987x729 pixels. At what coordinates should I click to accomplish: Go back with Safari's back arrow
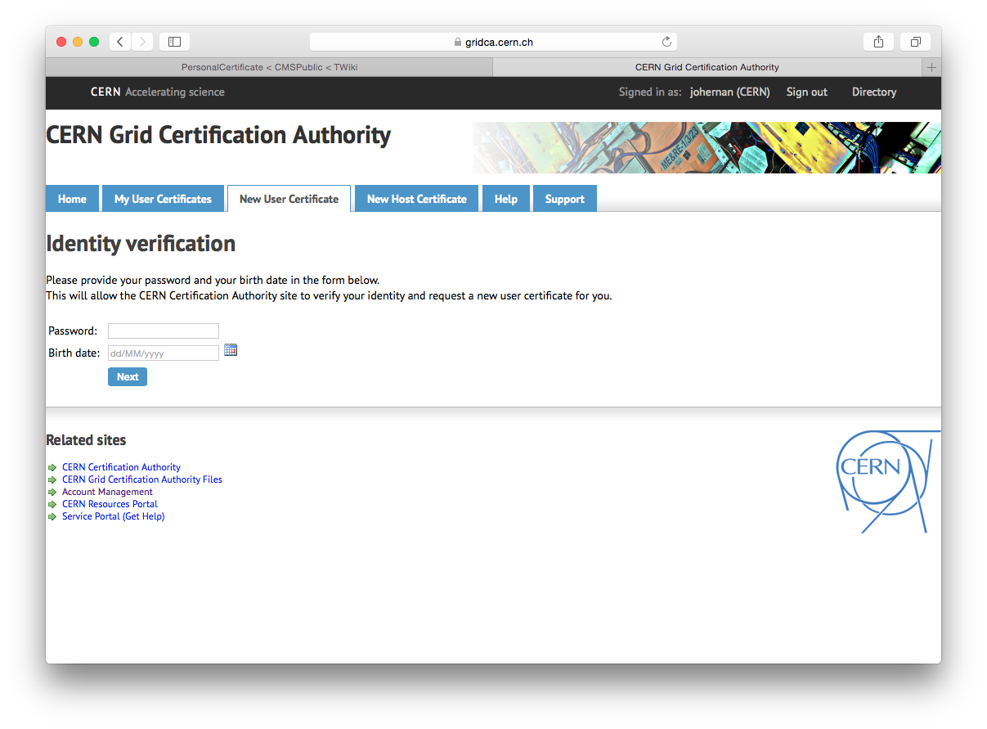120,42
